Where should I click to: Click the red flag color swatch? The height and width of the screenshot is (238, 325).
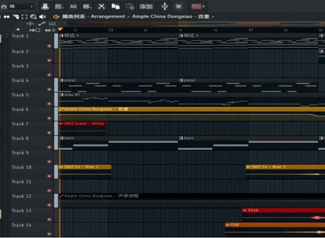(196, 7)
